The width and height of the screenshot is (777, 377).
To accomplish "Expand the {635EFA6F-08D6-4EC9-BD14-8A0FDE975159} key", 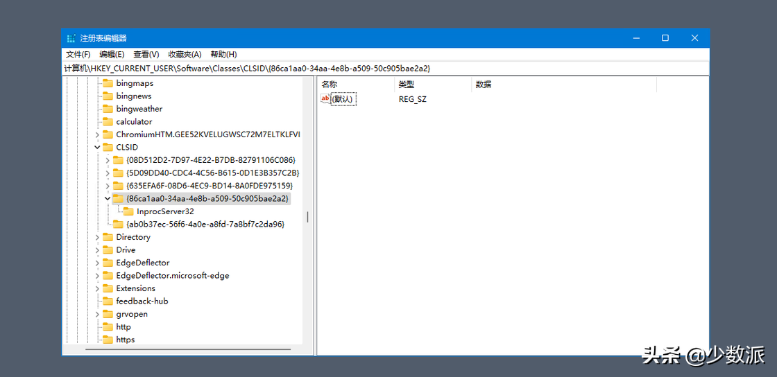I will 108,186.
